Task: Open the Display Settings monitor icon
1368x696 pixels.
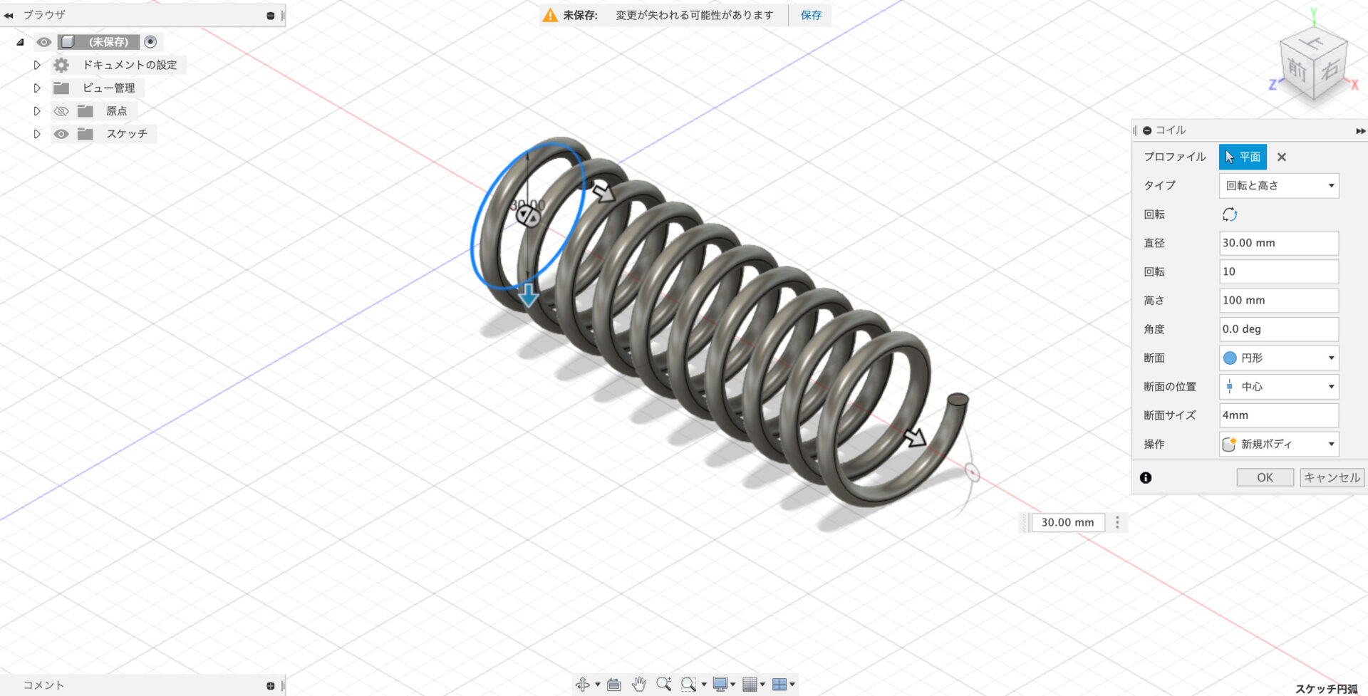Action: pyautogui.click(x=720, y=685)
